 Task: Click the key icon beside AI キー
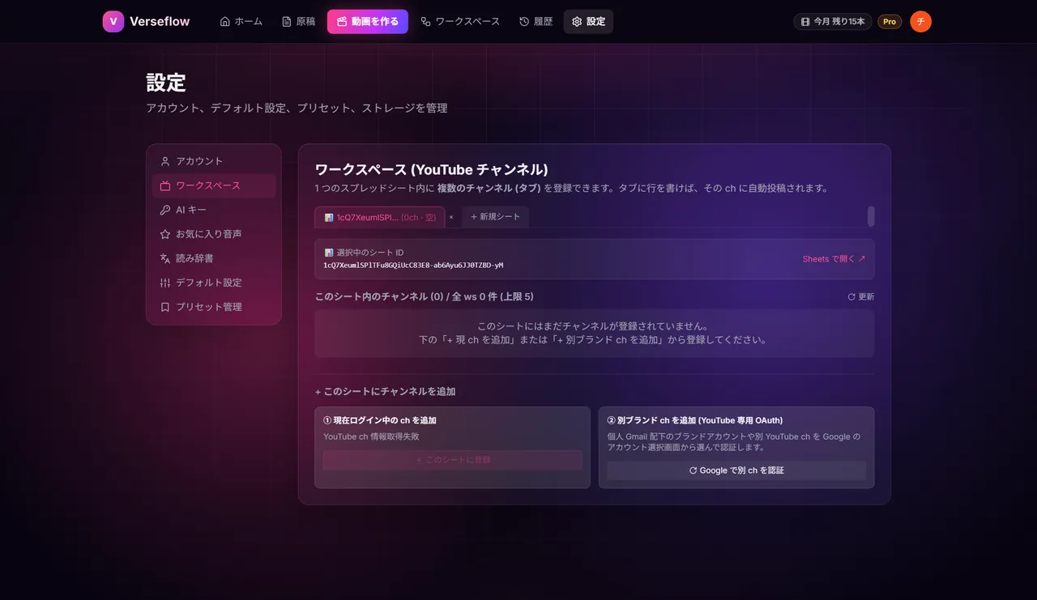(165, 210)
